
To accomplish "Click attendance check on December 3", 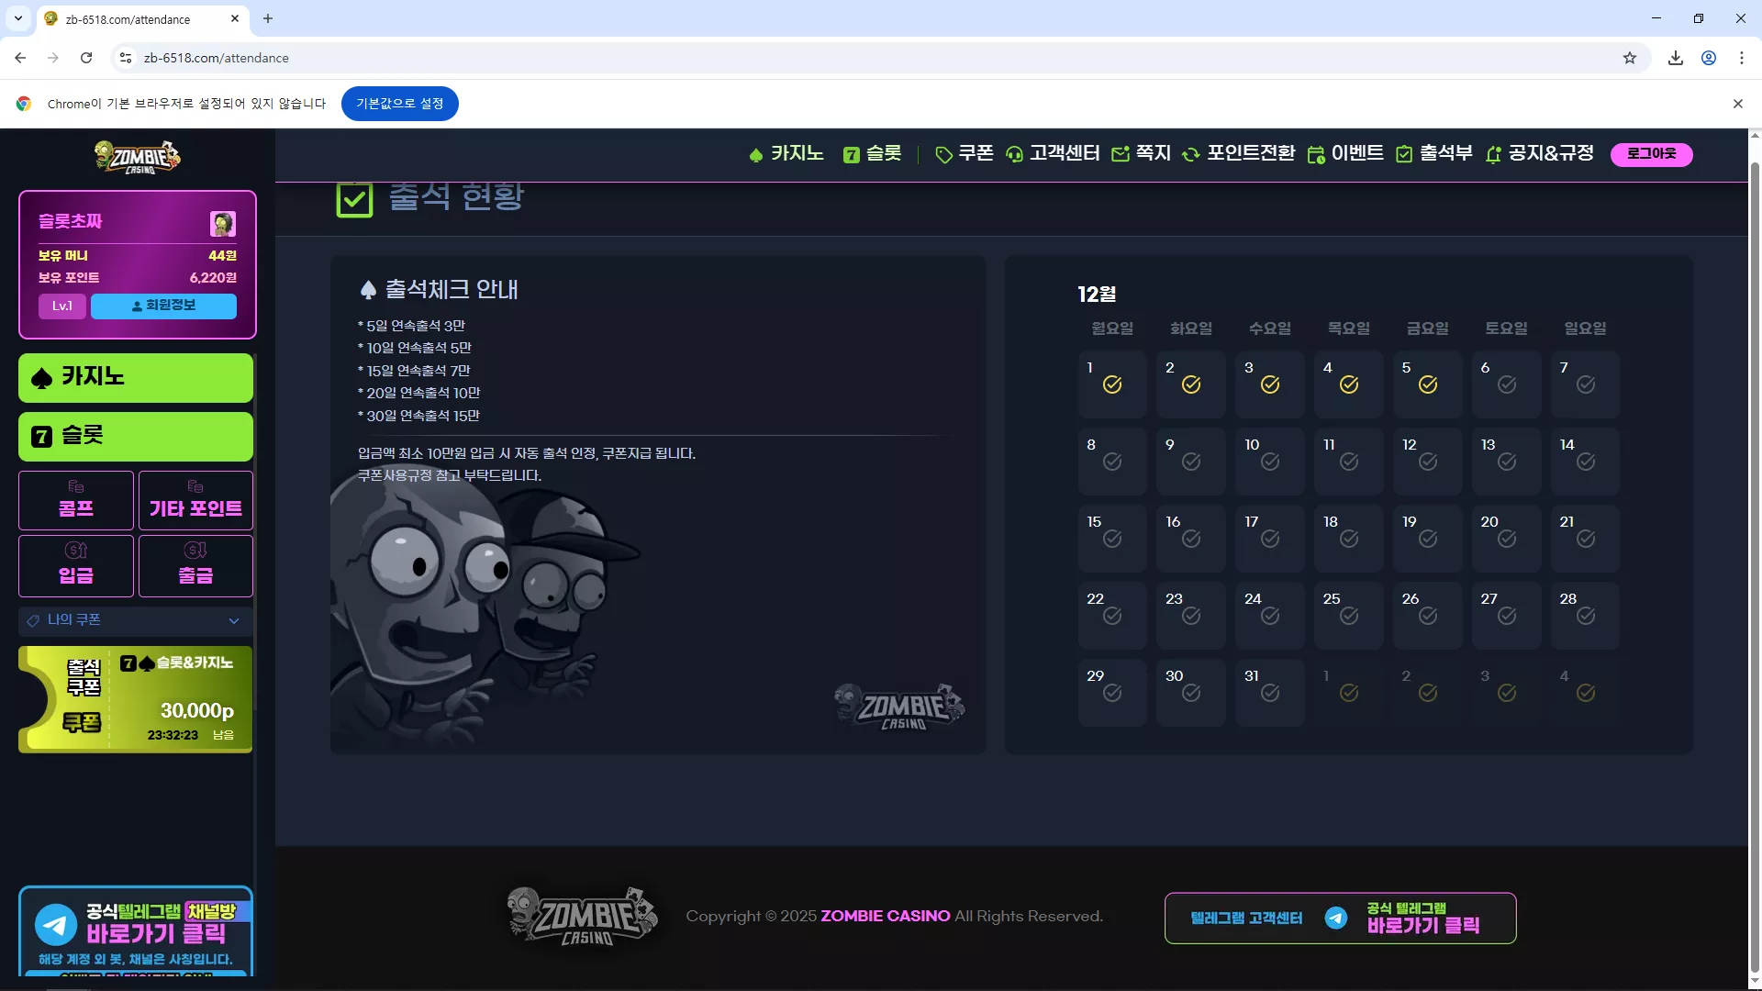I will 1270,384.
